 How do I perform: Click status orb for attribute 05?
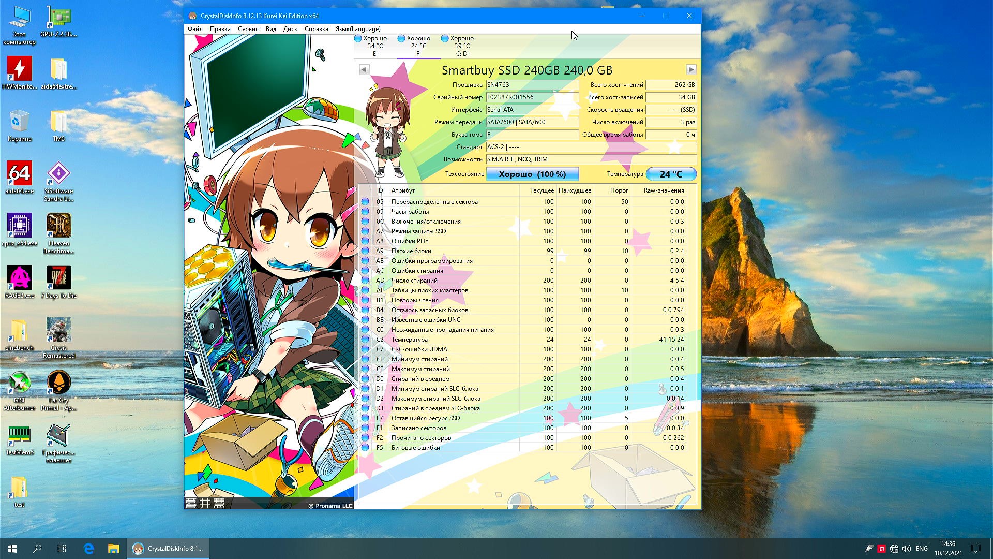pos(365,202)
